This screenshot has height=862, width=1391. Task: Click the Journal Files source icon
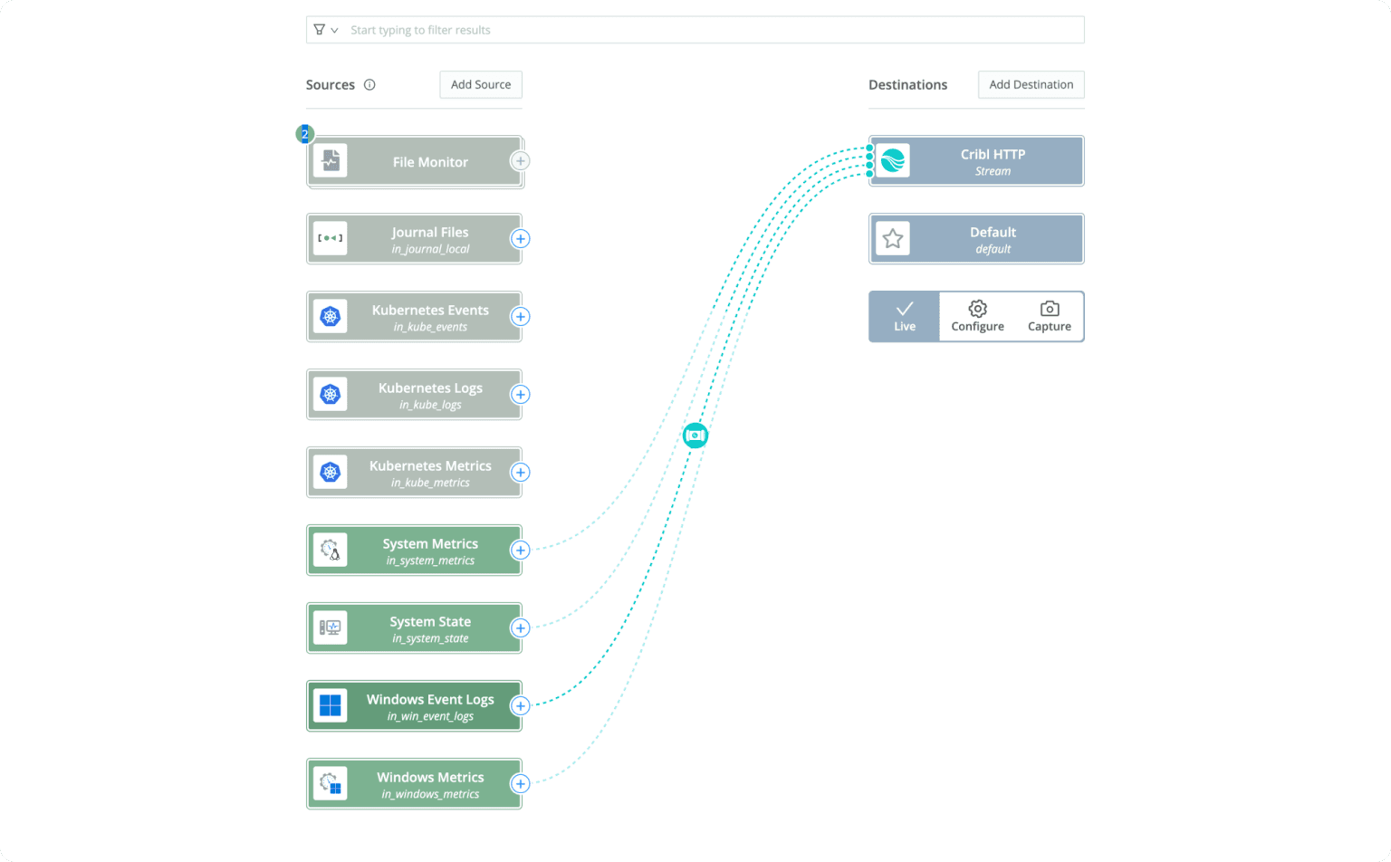pos(331,239)
